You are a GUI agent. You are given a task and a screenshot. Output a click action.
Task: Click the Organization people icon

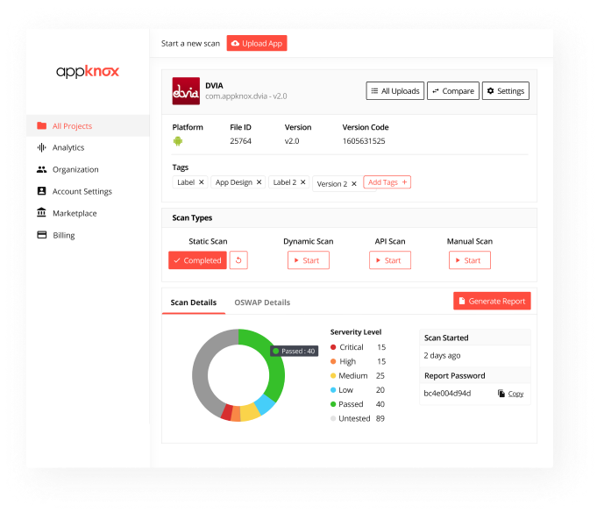click(41, 169)
